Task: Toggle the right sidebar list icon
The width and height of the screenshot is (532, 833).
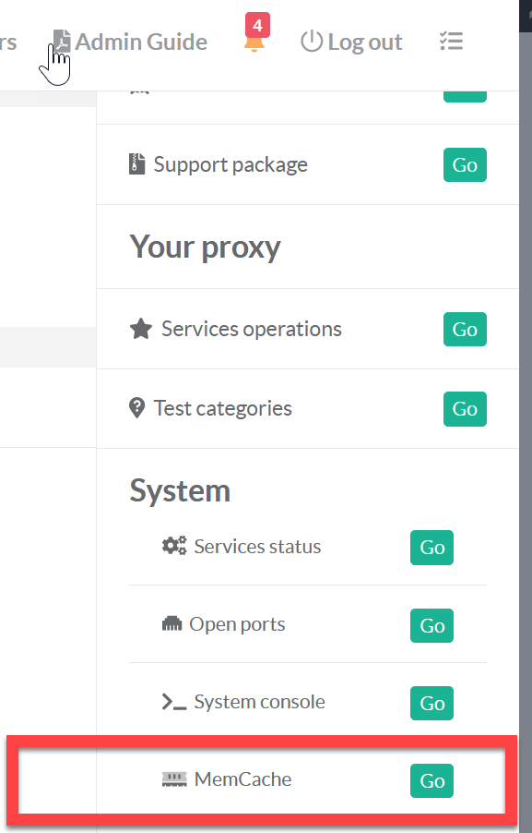Action: [x=452, y=41]
